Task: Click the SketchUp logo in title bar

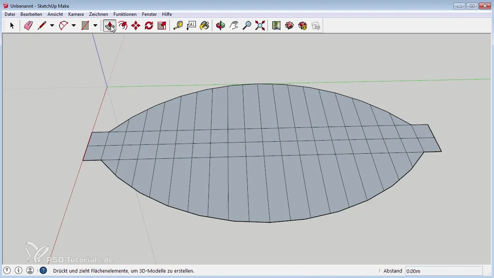Action: (5, 6)
